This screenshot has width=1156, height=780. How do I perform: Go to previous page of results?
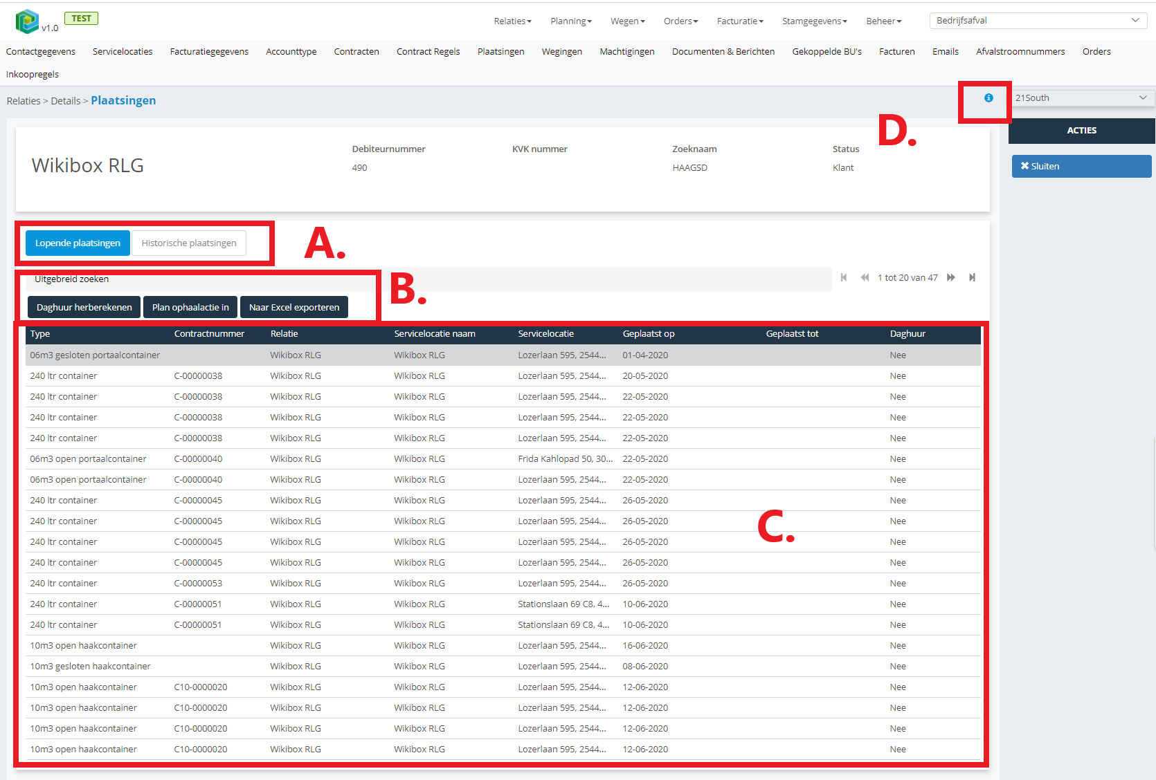click(865, 277)
